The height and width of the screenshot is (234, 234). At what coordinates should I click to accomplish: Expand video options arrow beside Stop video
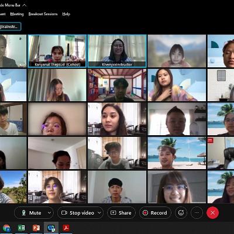point(99,213)
